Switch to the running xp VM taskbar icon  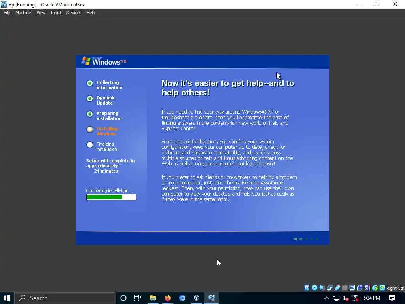point(212,298)
